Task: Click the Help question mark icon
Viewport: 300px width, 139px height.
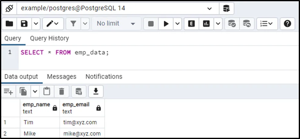Action: tap(287, 23)
